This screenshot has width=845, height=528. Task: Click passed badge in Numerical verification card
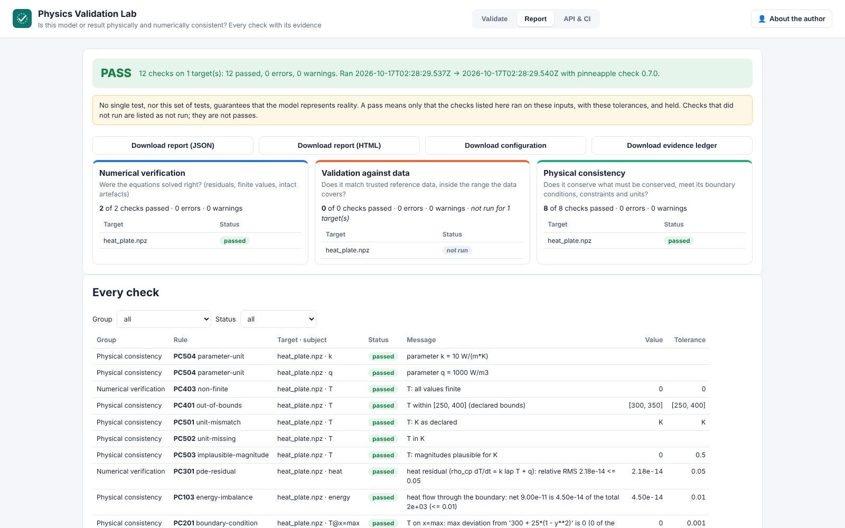click(x=234, y=241)
